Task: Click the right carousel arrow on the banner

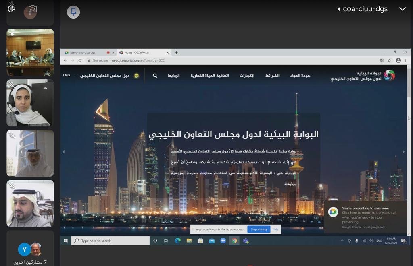Action: click(x=403, y=152)
